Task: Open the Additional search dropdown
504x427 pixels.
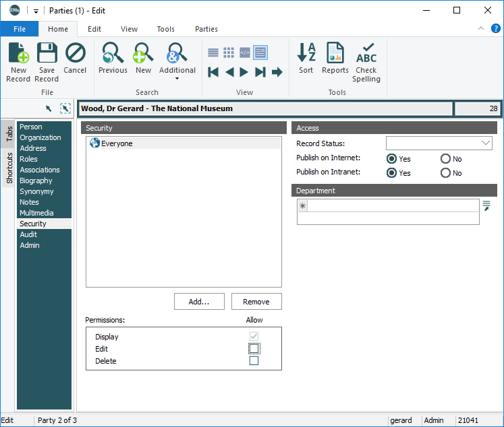Action: coord(177,78)
